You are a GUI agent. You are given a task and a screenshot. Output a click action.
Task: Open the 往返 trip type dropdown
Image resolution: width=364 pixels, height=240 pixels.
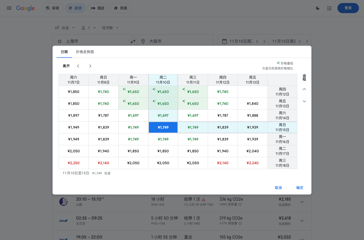point(65,28)
